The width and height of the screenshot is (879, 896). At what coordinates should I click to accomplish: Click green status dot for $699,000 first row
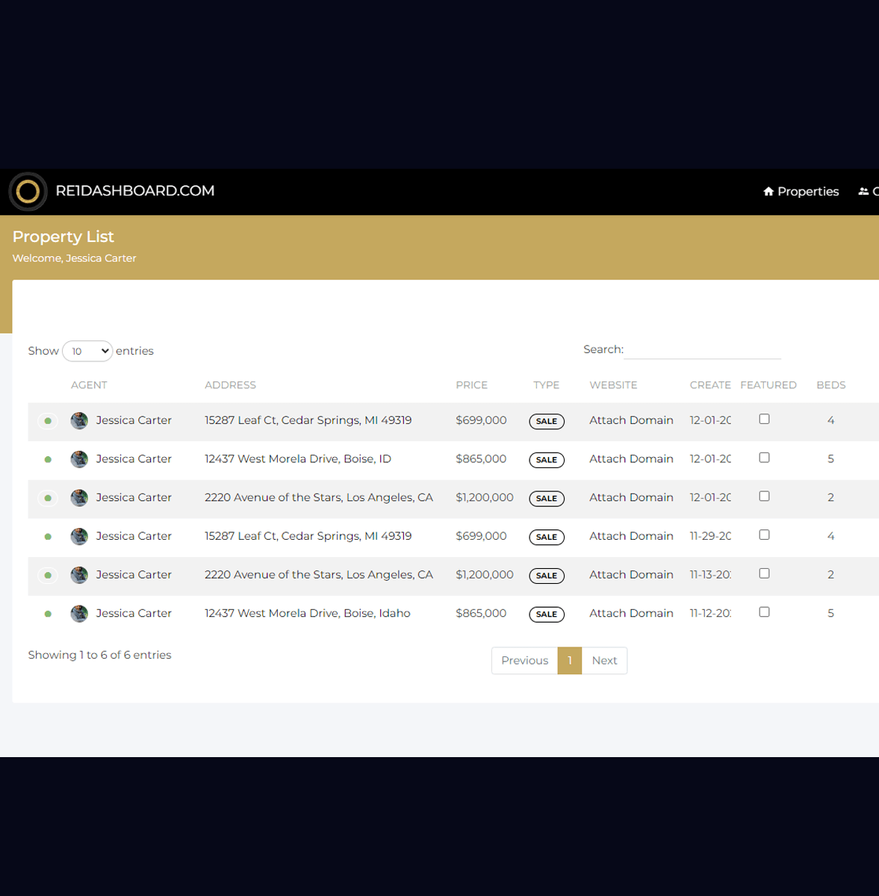48,421
